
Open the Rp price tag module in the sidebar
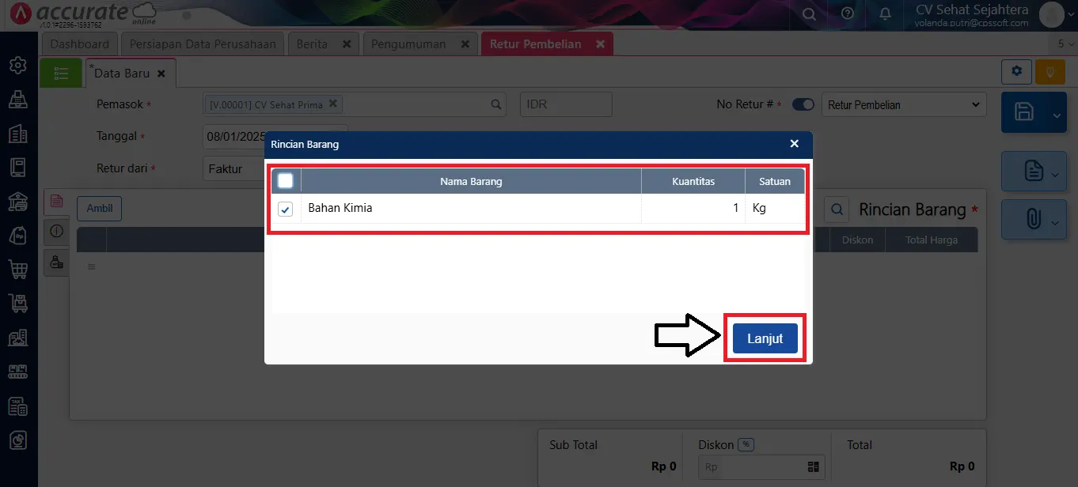(x=18, y=236)
